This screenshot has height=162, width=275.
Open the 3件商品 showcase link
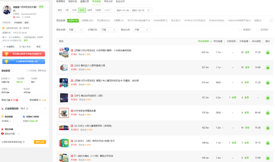(6, 121)
